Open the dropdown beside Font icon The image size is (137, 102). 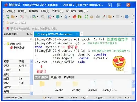click(69, 17)
